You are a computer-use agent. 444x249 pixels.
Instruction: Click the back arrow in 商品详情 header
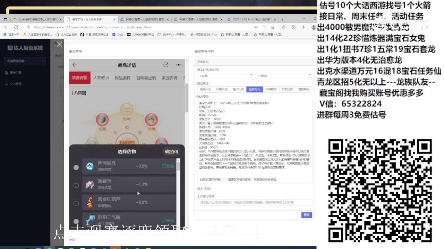[x=75, y=65]
